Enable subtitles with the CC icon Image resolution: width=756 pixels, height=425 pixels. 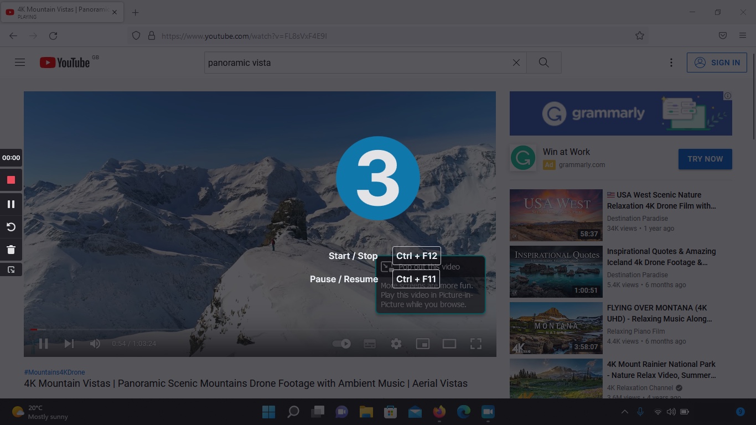point(370,343)
